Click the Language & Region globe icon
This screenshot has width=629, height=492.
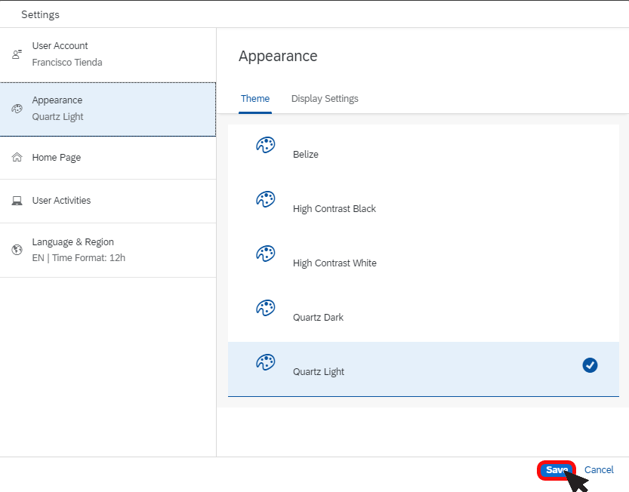tap(17, 250)
